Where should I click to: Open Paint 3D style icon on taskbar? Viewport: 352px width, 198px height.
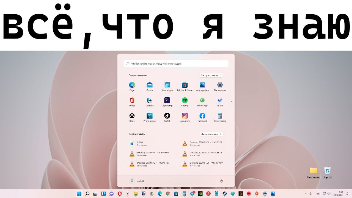[x=233, y=194]
